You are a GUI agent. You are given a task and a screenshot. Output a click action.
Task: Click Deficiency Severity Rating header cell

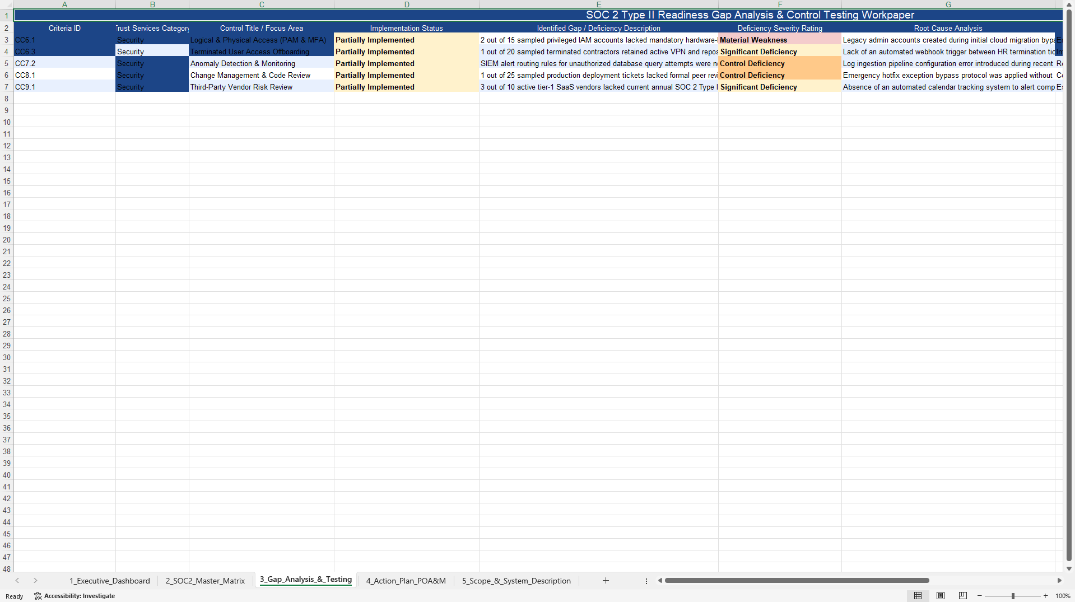pos(780,28)
